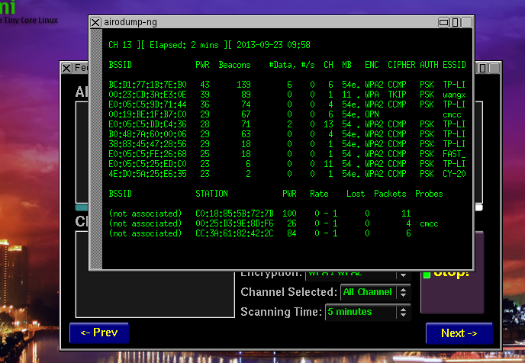The width and height of the screenshot is (525, 363).
Task: Go back with the <- Prev button
Action: 99,332
